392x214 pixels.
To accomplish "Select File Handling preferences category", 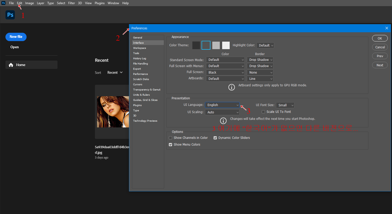I will (x=148, y=63).
